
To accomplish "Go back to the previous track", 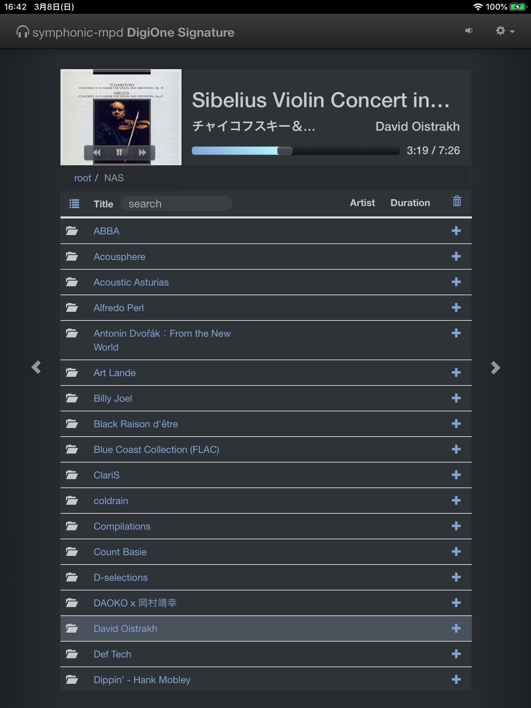I will [97, 152].
